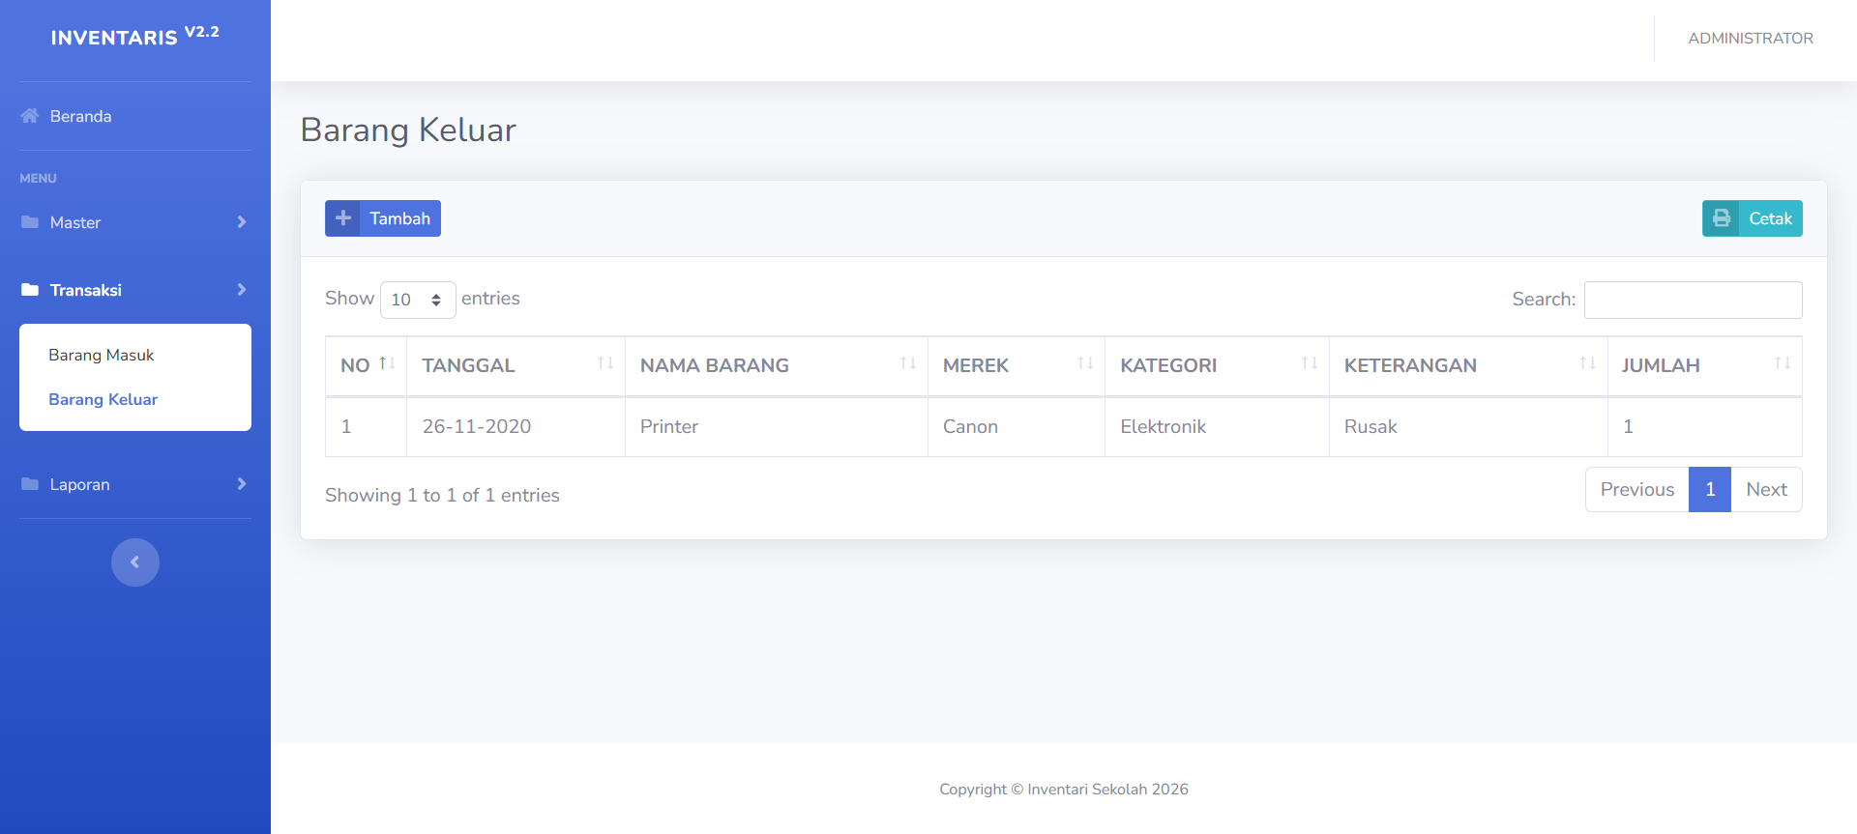Click the Laporan folder icon
Image resolution: width=1857 pixels, height=834 pixels.
coord(30,484)
